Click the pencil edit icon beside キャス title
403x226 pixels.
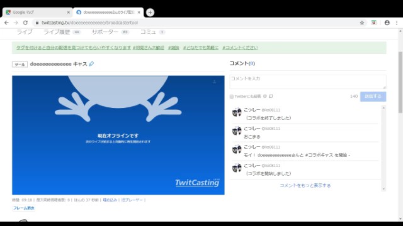[x=91, y=64]
